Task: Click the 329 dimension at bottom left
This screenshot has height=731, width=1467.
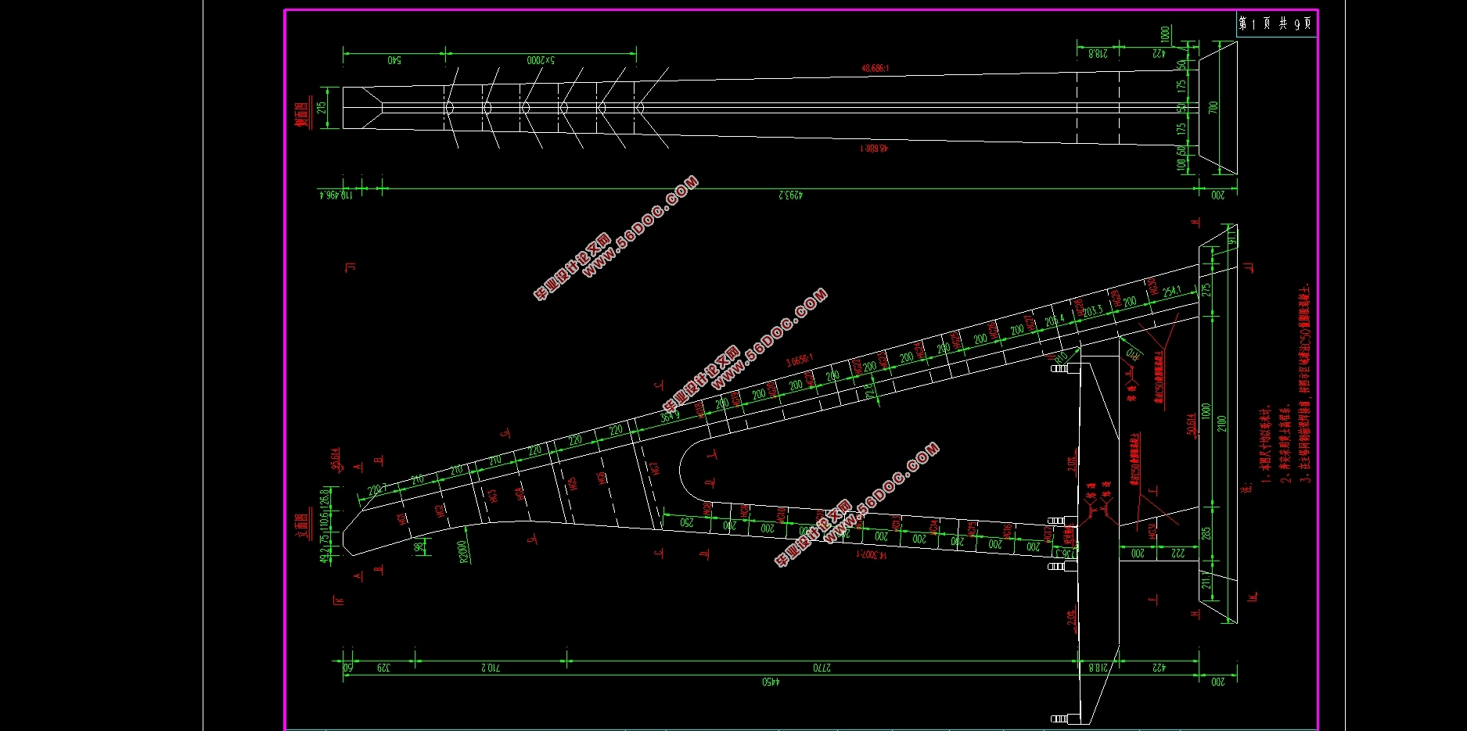Action: [x=383, y=668]
